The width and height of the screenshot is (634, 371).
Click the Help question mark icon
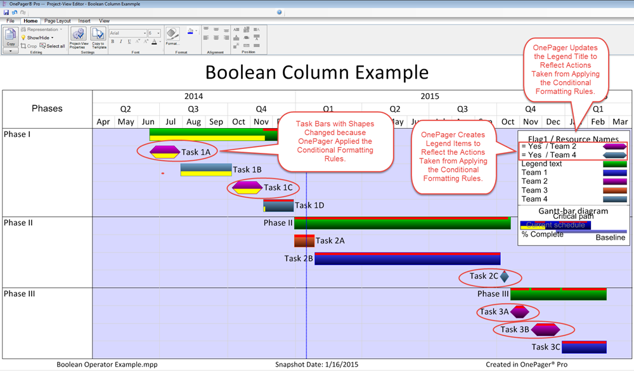point(280,12)
